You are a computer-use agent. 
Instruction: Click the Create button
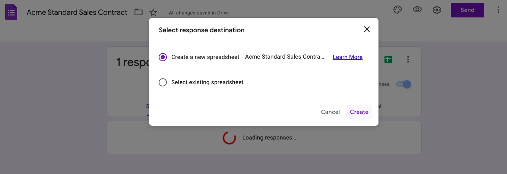point(359,112)
